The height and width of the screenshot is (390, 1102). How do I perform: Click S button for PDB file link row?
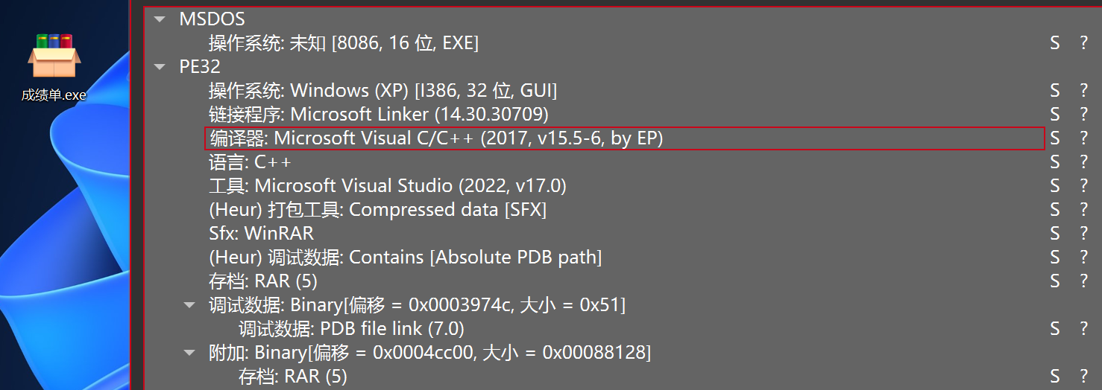(1054, 329)
